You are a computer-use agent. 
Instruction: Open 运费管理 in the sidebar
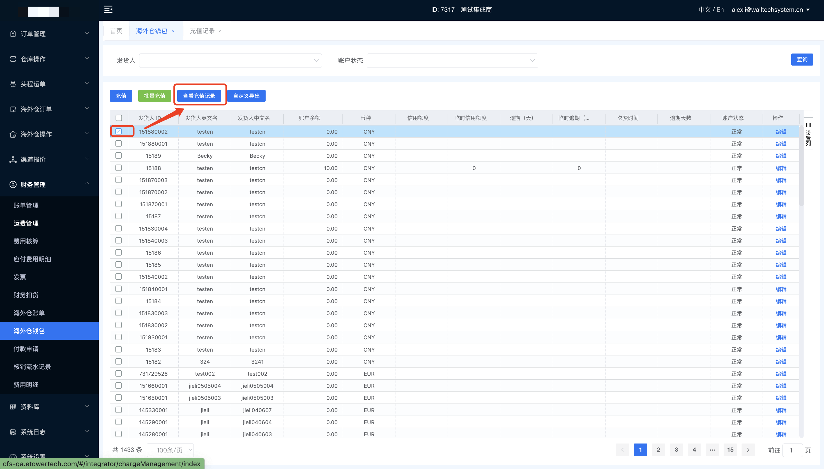point(26,223)
